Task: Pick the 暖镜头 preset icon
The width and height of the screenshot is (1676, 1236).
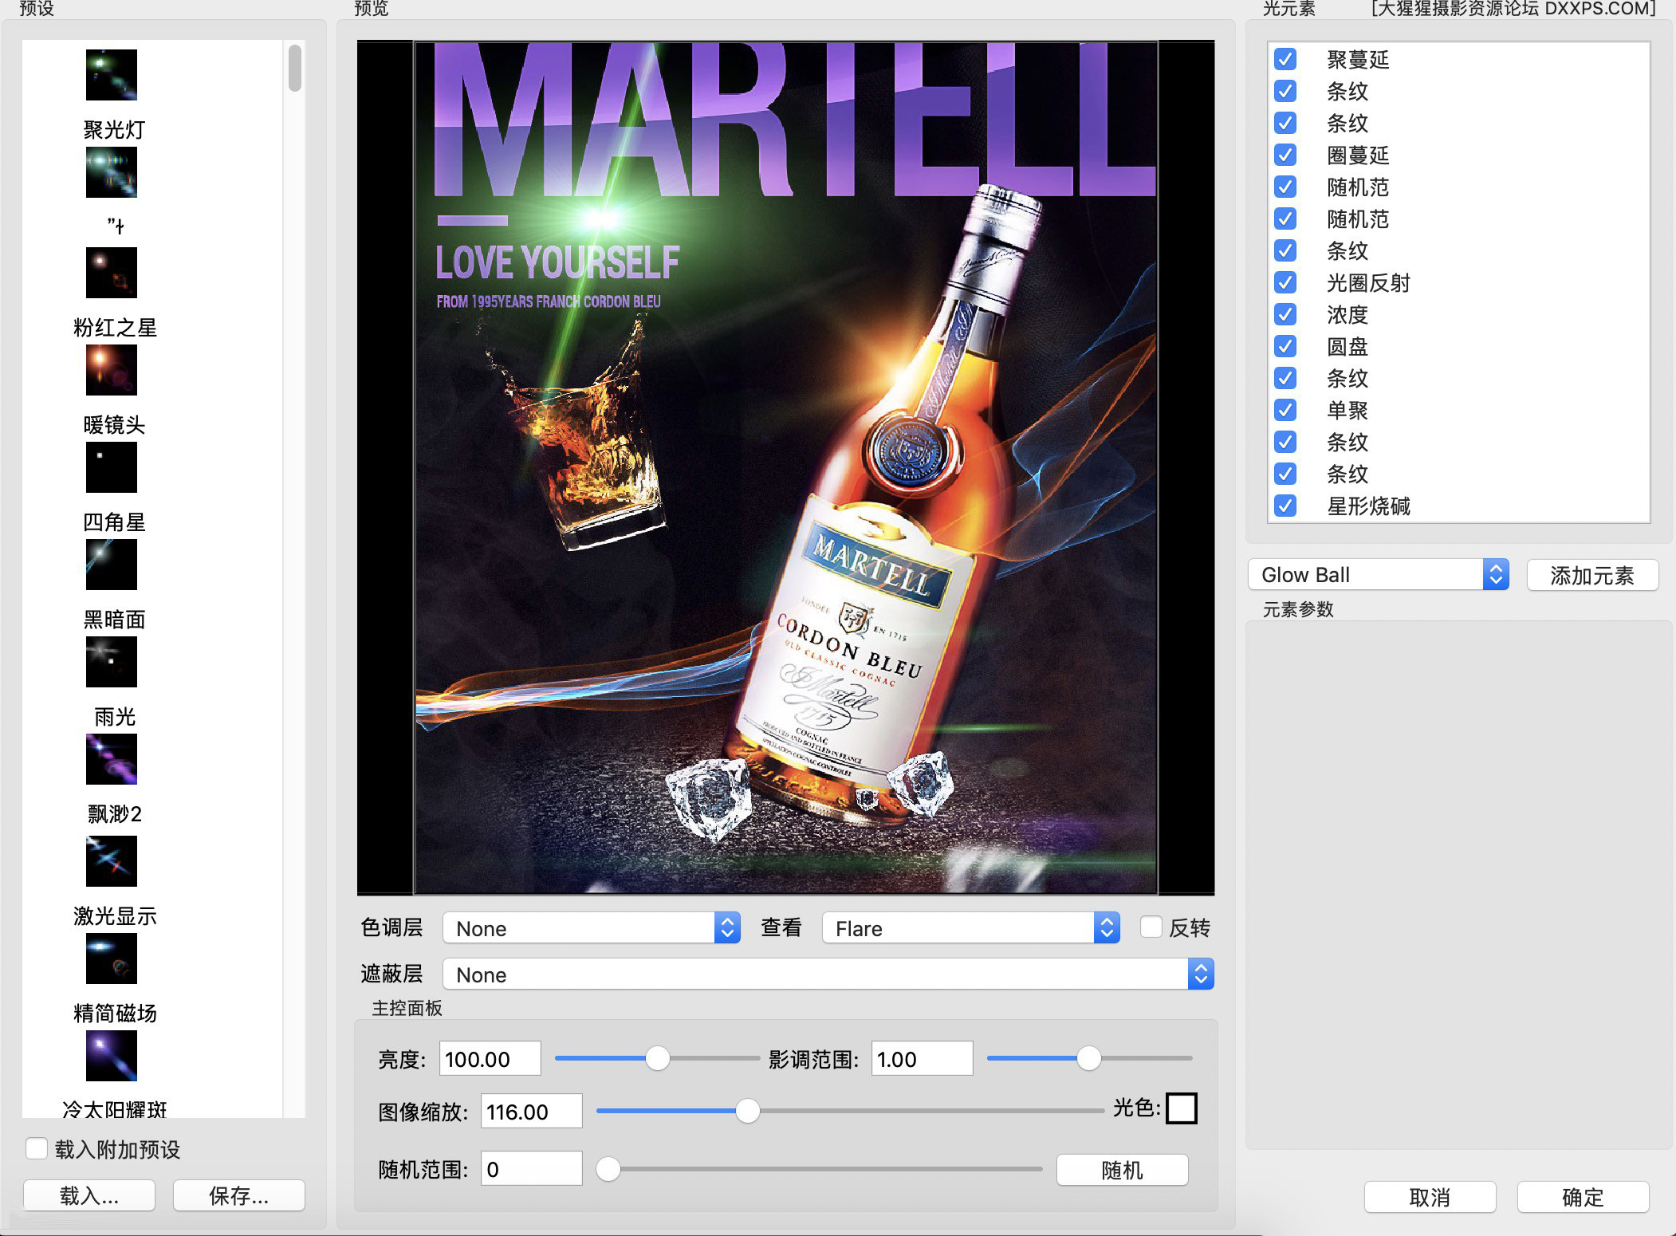Action: [112, 369]
